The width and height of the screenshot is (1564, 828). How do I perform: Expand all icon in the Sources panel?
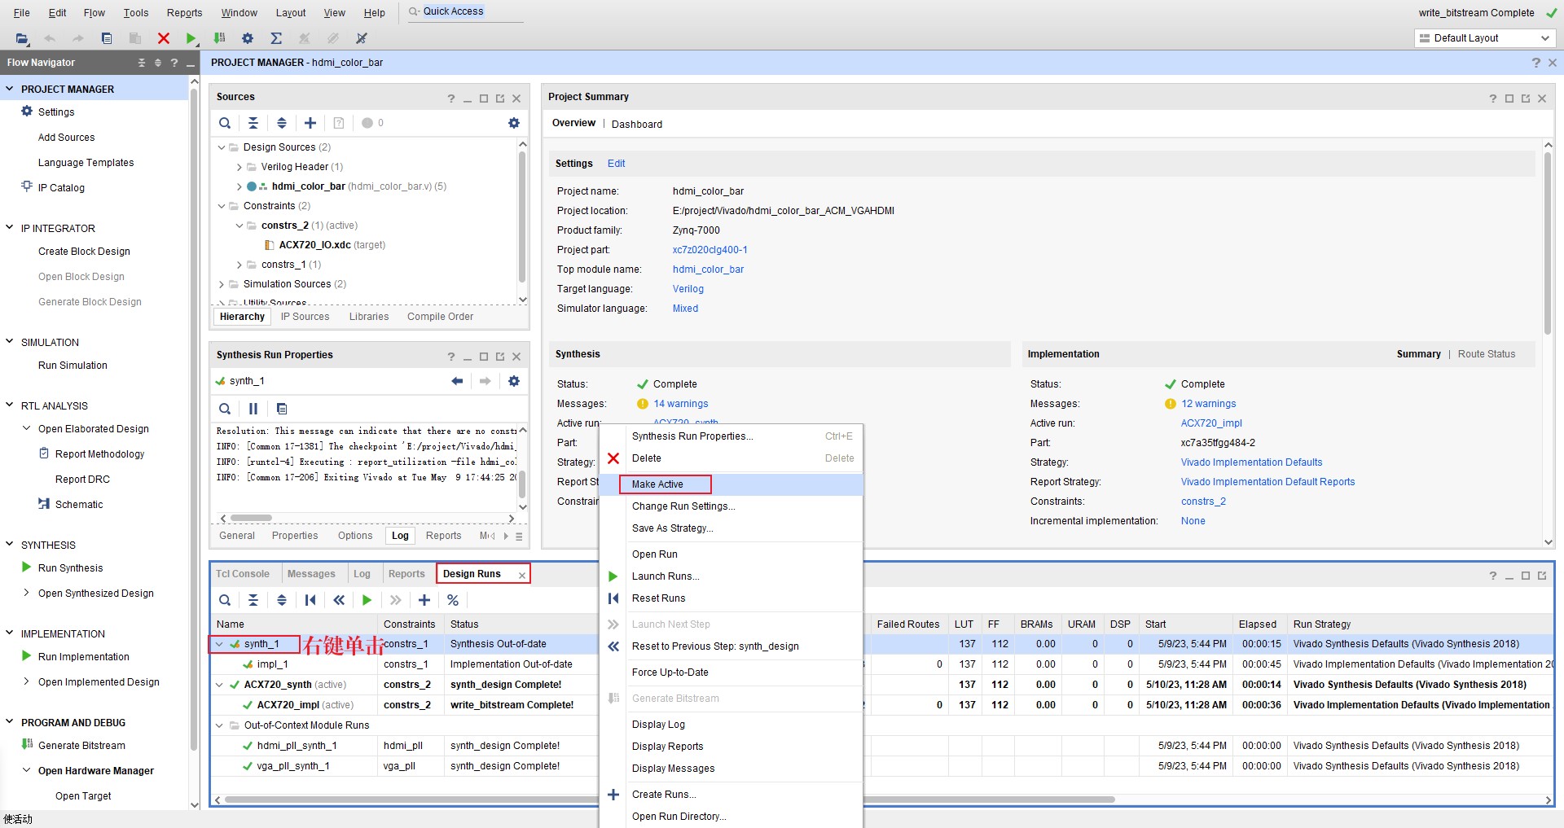pyautogui.click(x=282, y=123)
